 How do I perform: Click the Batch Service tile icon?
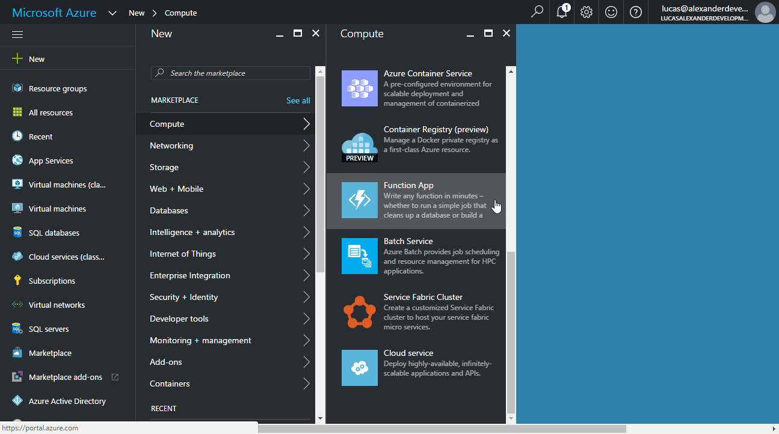coord(360,256)
